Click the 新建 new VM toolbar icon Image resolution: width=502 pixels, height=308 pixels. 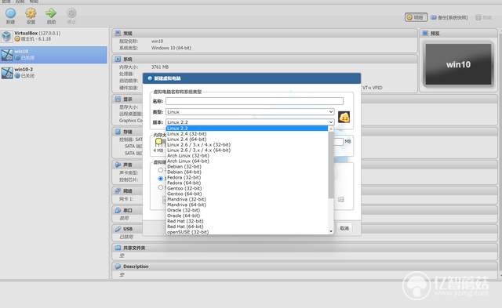(10, 13)
